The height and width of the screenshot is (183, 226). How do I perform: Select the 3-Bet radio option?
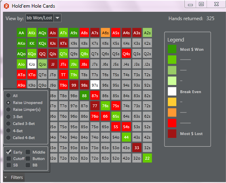(8, 116)
